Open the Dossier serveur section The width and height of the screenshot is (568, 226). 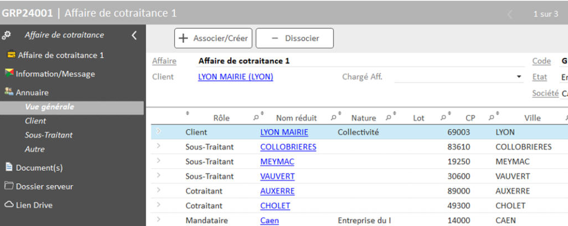coord(44,186)
